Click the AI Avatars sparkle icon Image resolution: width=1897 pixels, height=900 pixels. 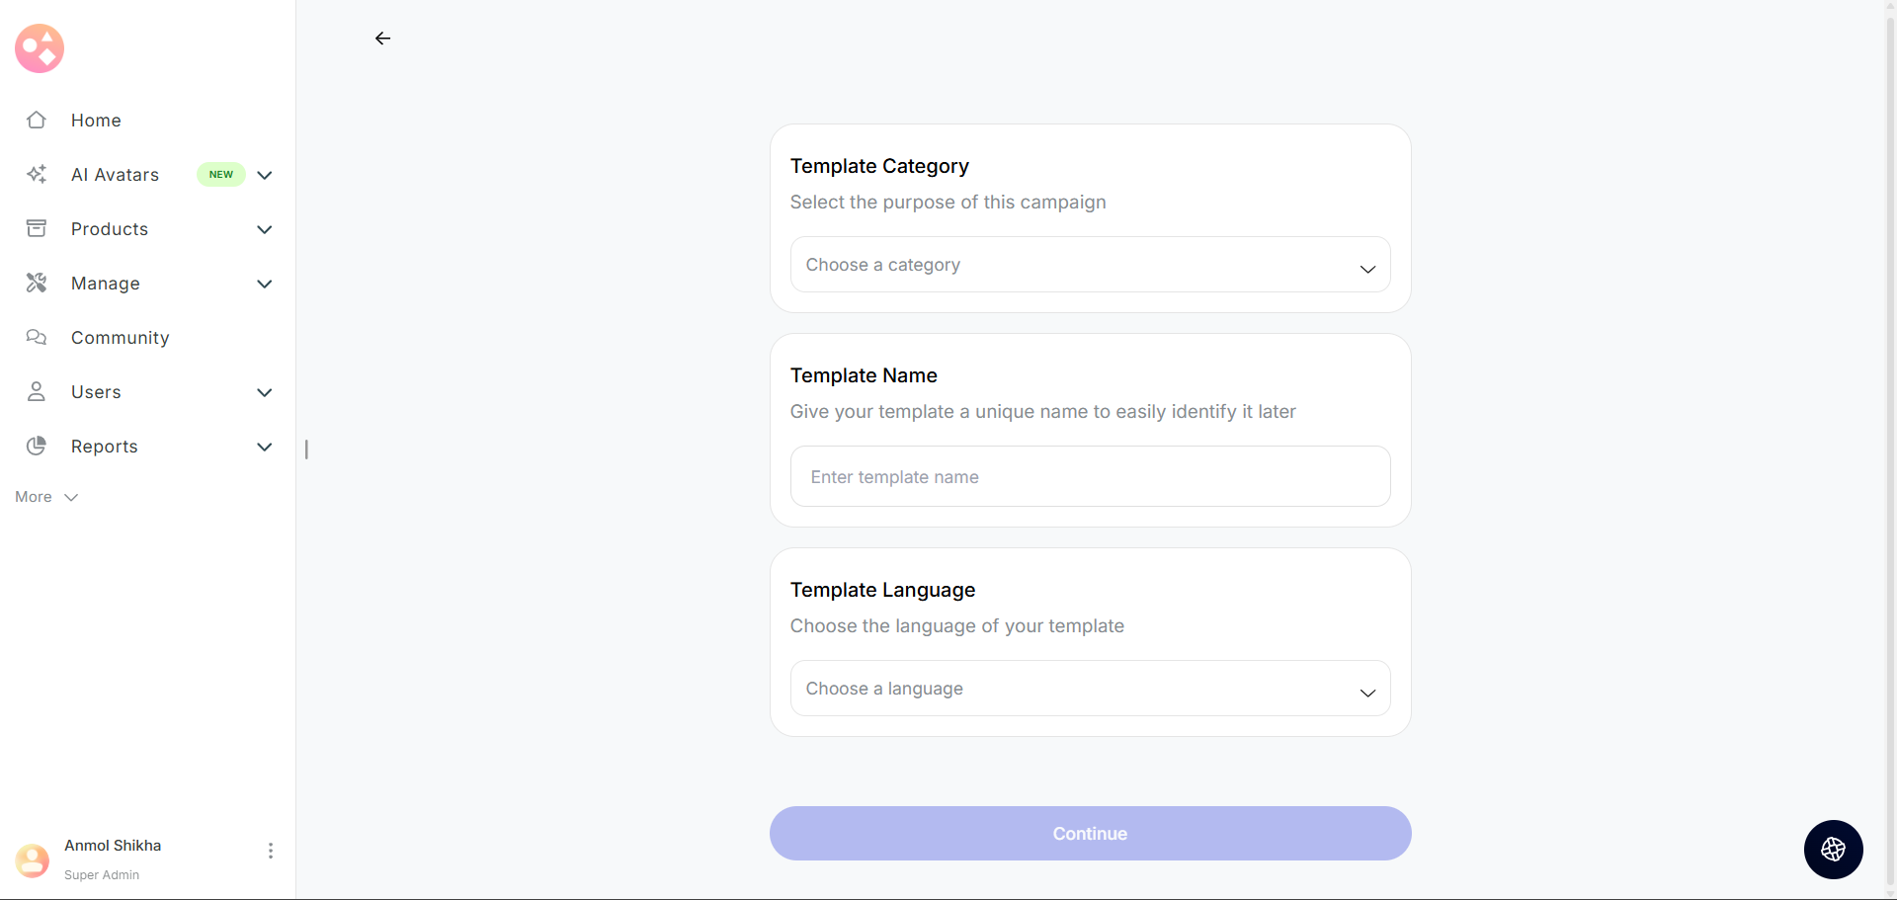(x=37, y=174)
